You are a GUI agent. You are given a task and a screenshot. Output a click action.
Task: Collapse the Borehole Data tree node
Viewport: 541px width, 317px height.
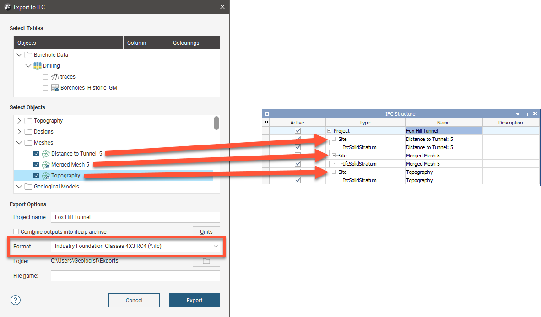click(19, 55)
